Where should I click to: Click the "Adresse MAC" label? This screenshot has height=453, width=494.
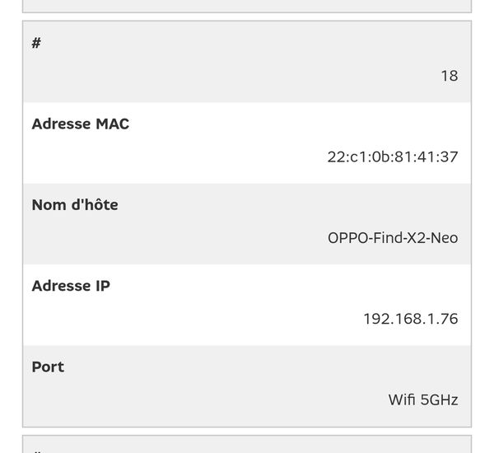[80, 124]
